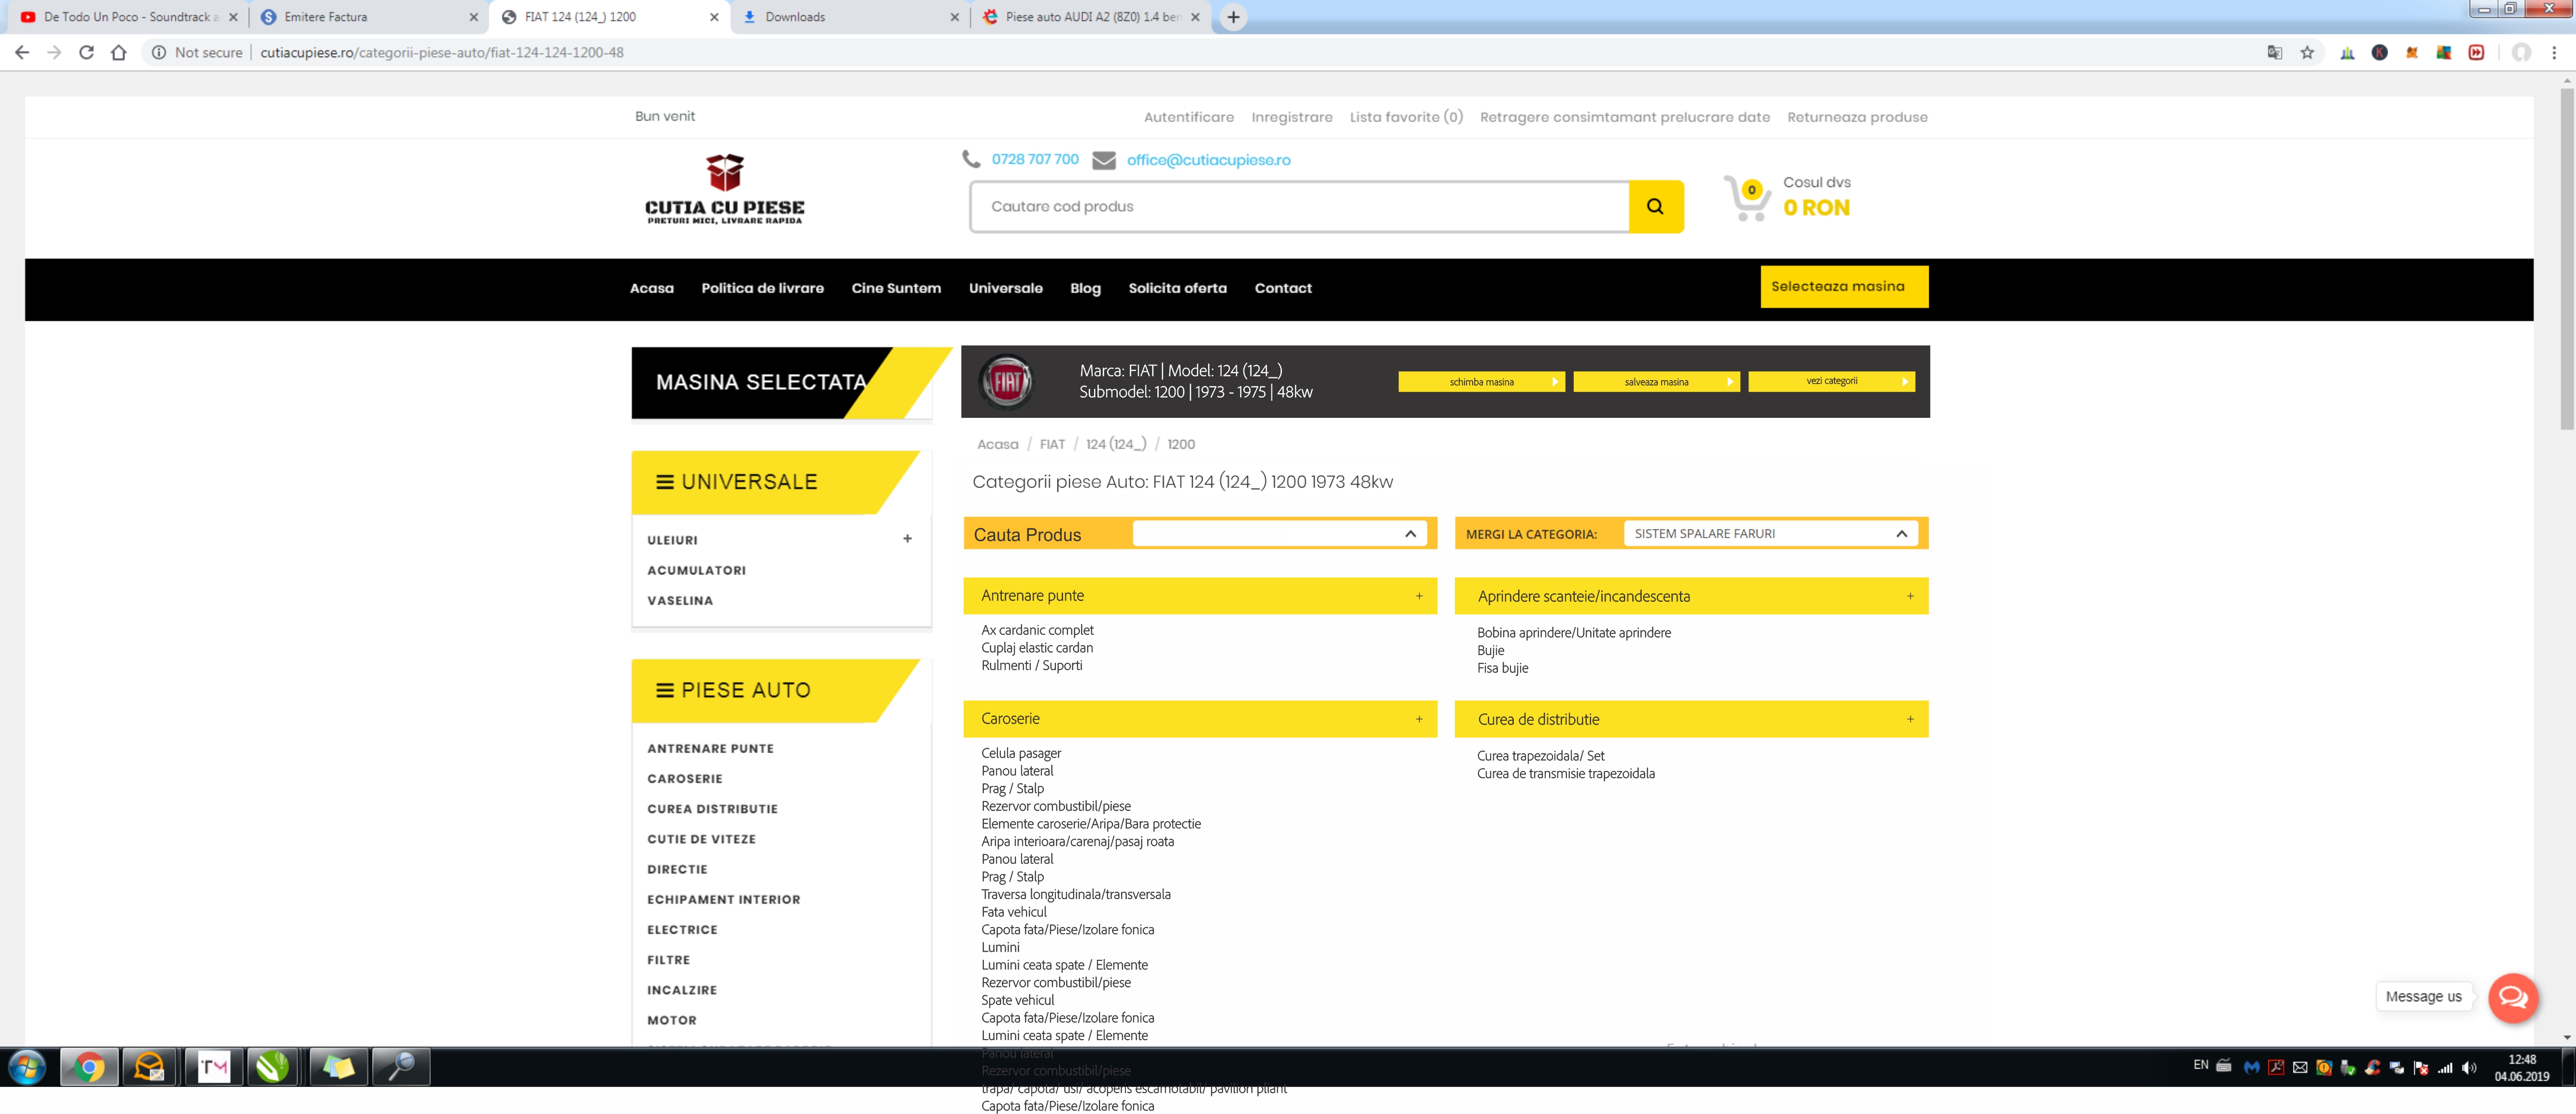The width and height of the screenshot is (2576, 1114).
Task: Click the browser address bar URL
Action: point(441,52)
